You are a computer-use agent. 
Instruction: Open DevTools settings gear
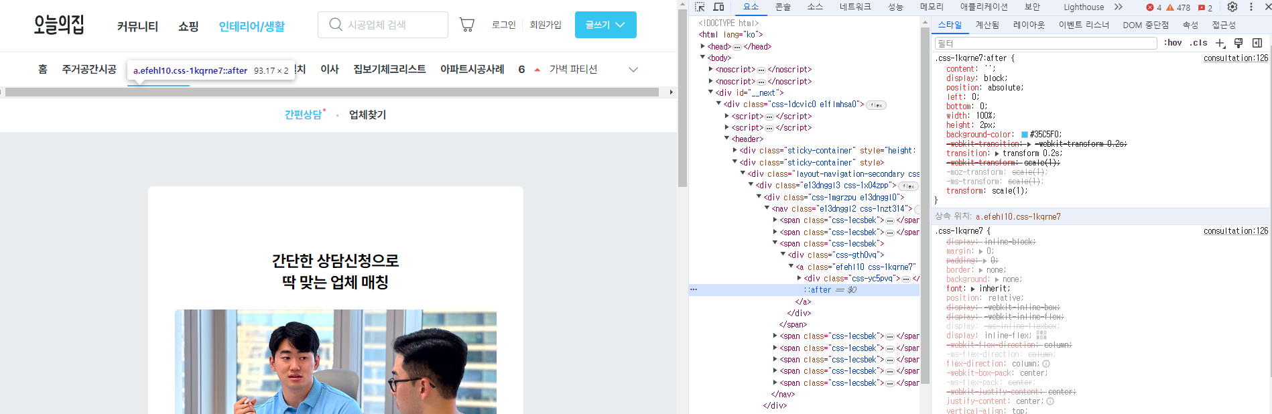[x=1232, y=7]
